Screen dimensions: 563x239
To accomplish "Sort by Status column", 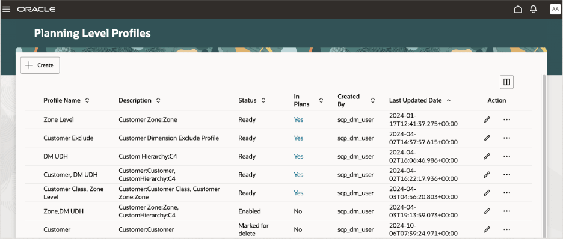I will tap(263, 101).
